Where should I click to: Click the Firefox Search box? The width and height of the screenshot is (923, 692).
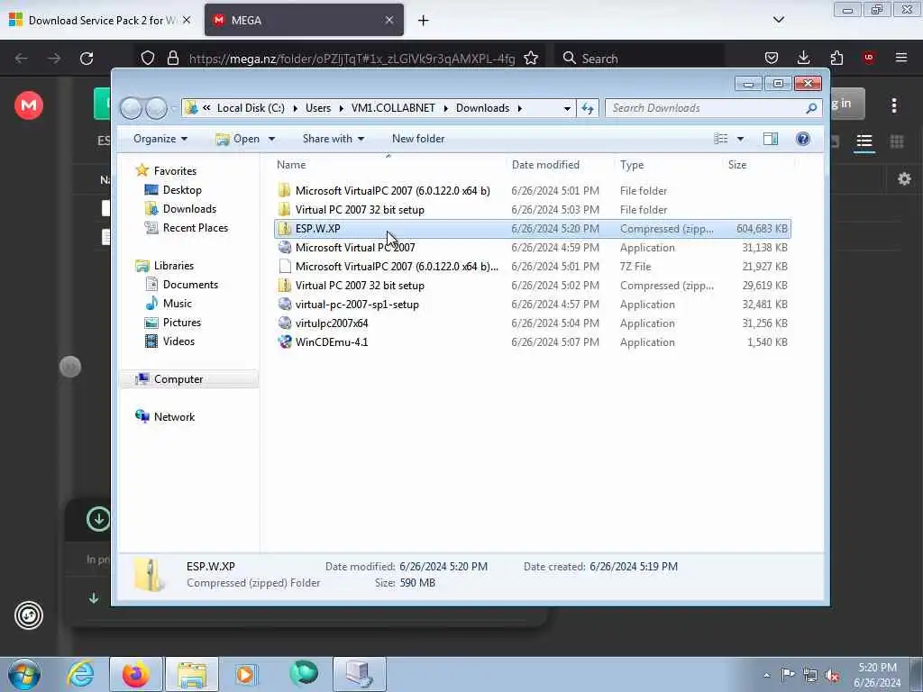(639, 59)
